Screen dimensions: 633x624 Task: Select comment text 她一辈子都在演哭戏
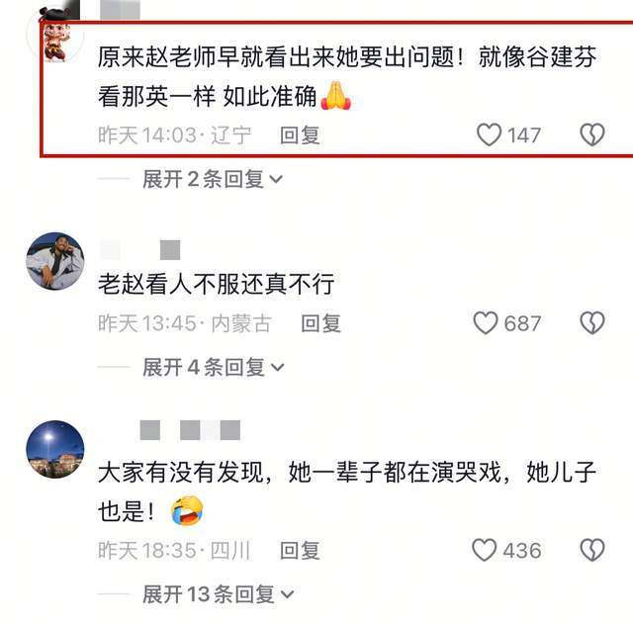click(x=396, y=472)
